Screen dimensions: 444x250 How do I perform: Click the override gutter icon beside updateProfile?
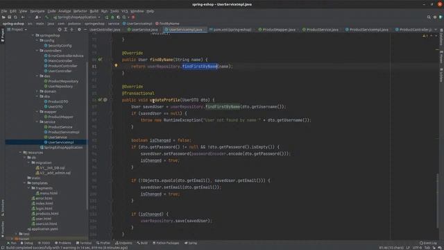click(100, 100)
